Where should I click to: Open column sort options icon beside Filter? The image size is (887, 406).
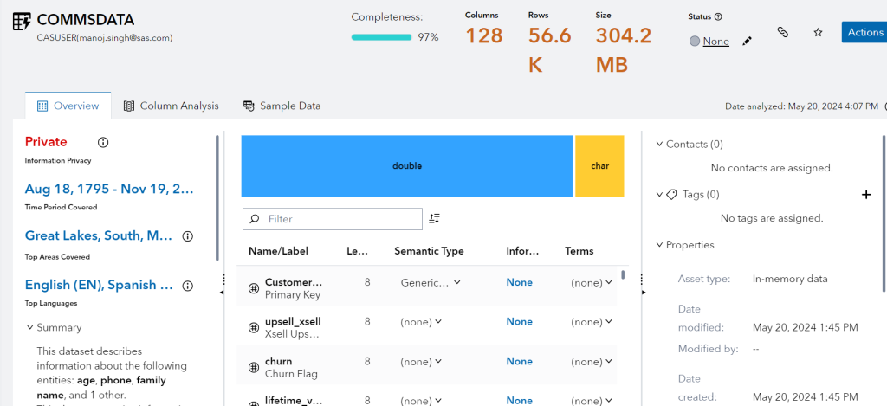pos(435,219)
